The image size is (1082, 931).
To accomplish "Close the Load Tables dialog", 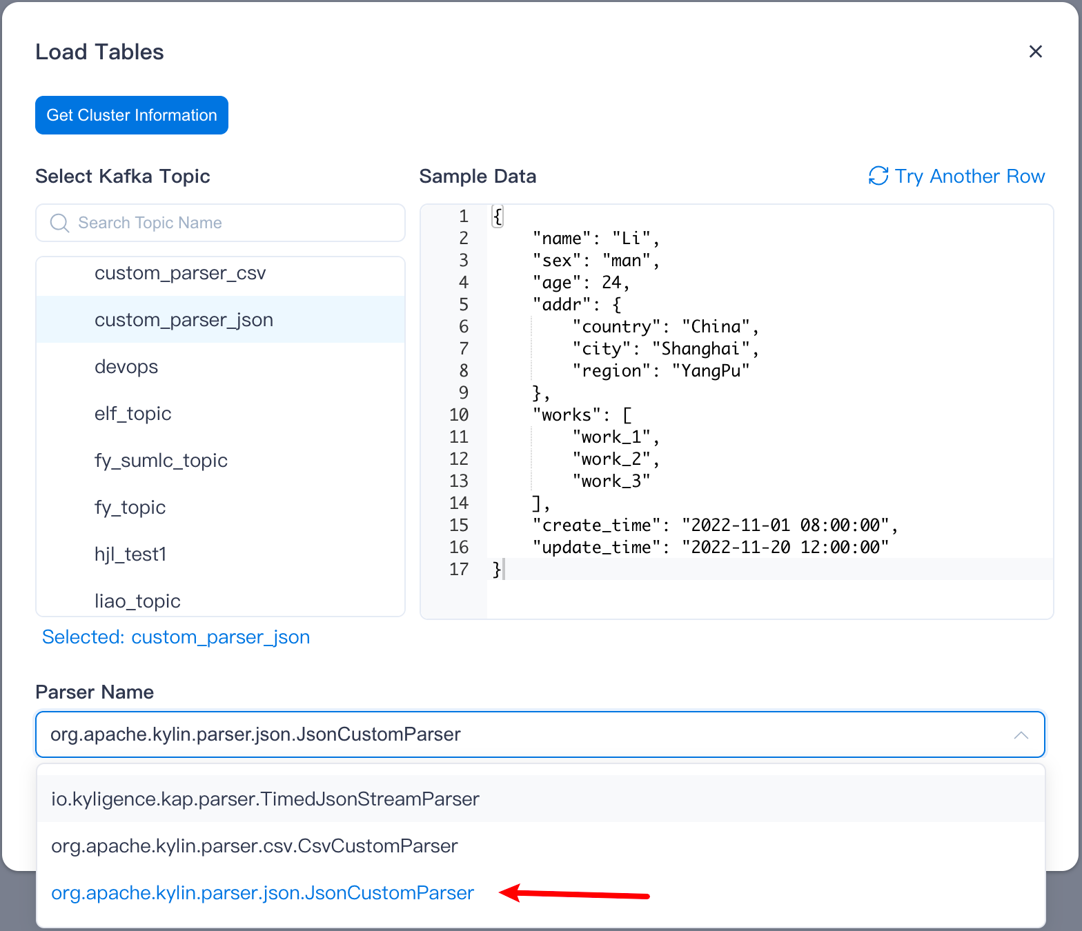I will pos(1035,52).
